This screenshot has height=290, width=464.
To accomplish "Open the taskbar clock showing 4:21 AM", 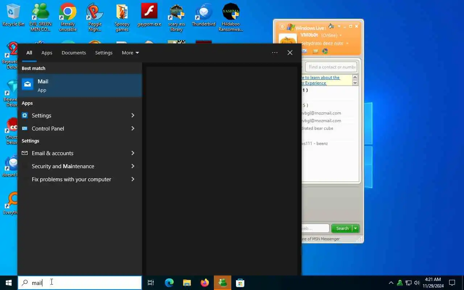I will [x=433, y=283].
